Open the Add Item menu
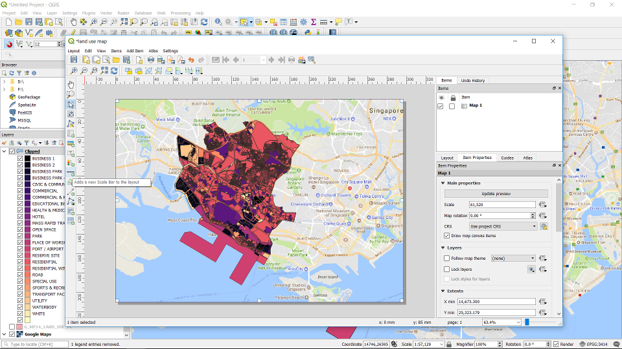This screenshot has height=349, width=622. 135,51
